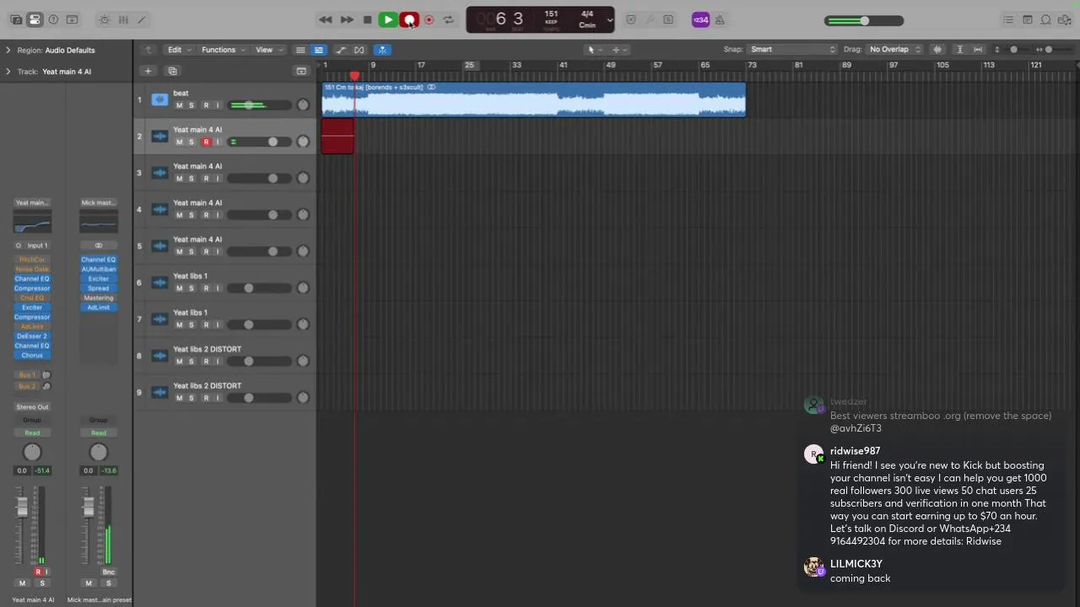Show Flex editing

[x=359, y=50]
